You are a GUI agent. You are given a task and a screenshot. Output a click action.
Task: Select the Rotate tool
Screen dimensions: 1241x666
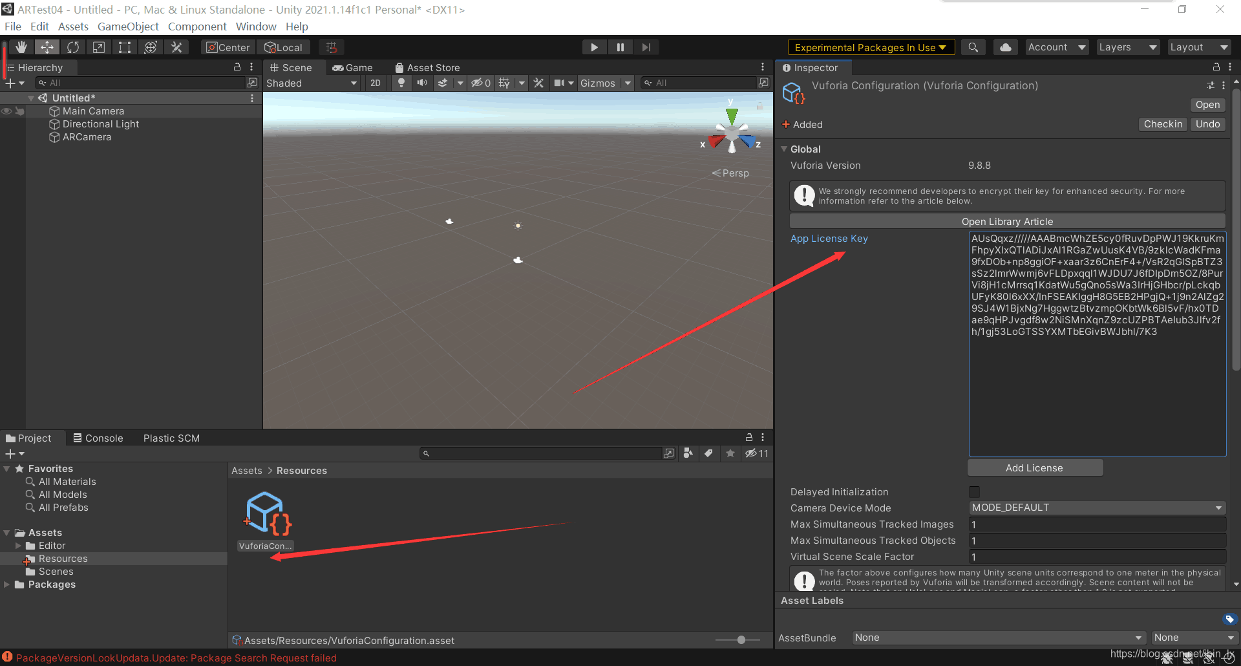pos(73,47)
